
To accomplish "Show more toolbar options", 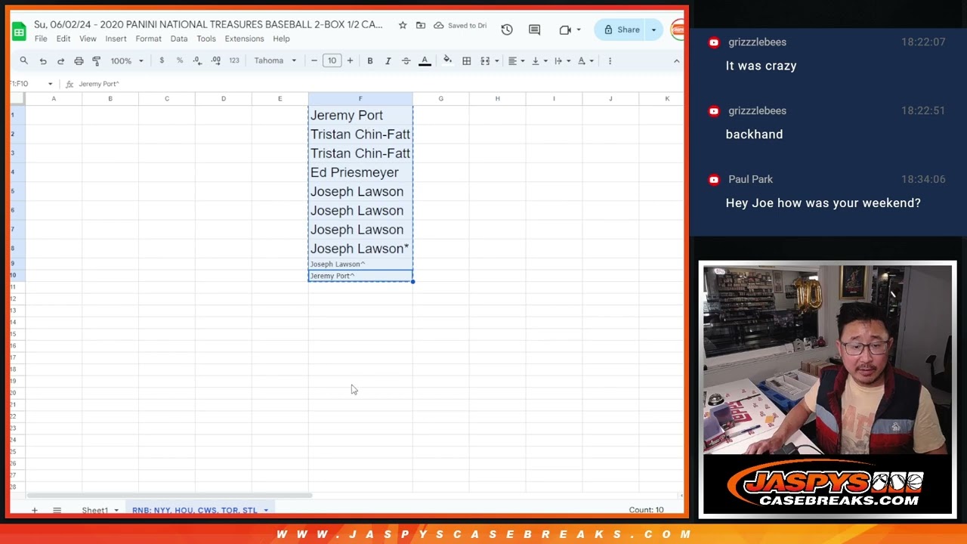I will [610, 60].
